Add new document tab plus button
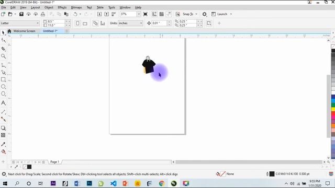Viewport: 335px width, 188px height. 67,31
